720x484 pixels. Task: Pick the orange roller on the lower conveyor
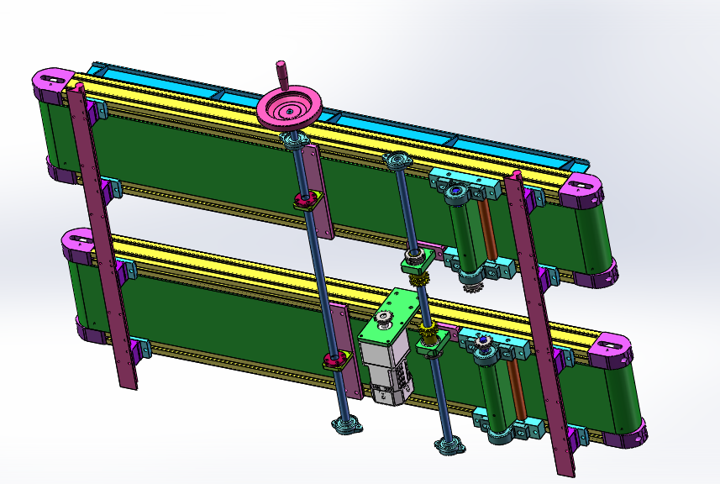click(x=516, y=388)
